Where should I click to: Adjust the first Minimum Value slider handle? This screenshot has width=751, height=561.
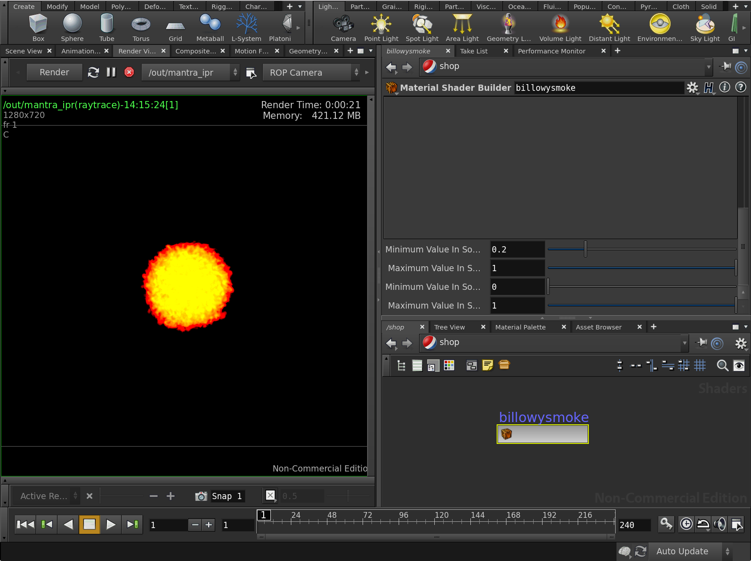[x=585, y=249]
